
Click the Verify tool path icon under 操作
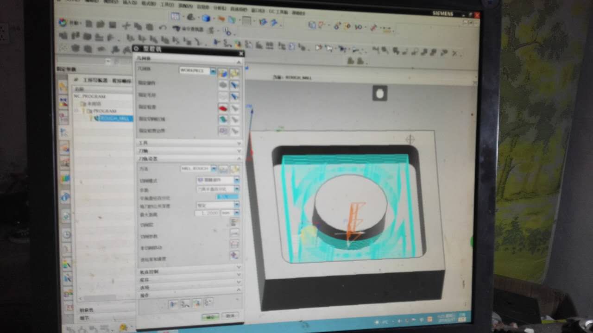(197, 303)
